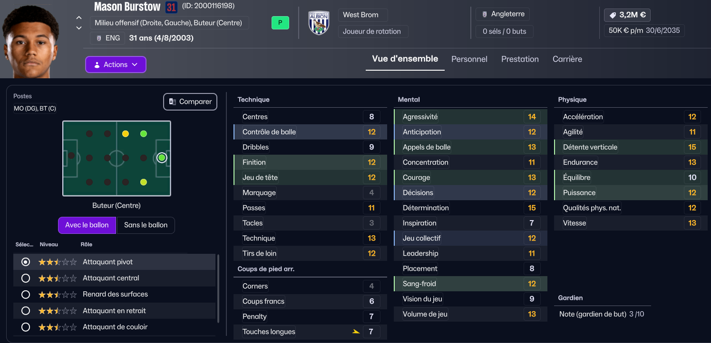This screenshot has height=343, width=711.
Task: Open the Actions dropdown menu
Action: pyautogui.click(x=116, y=65)
